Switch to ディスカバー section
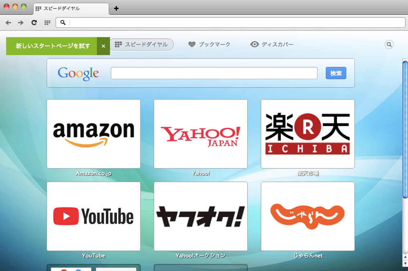Screen dimensions: 408x271 pyautogui.click(x=272, y=44)
